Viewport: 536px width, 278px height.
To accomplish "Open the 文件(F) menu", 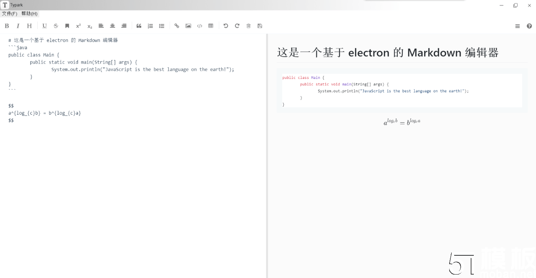I will (x=10, y=13).
